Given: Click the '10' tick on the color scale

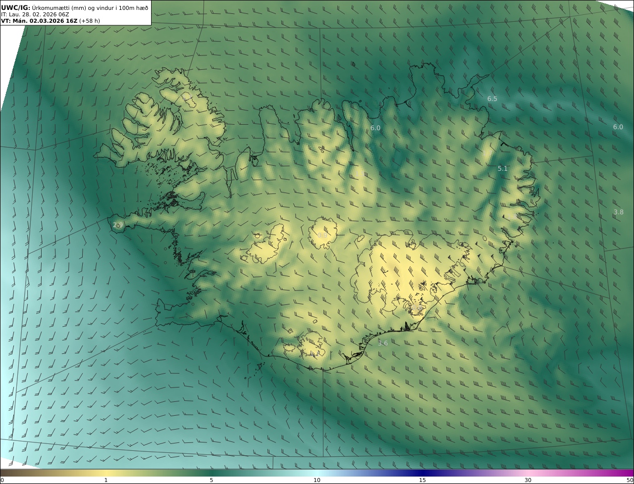Looking at the screenshot, I should [x=317, y=480].
